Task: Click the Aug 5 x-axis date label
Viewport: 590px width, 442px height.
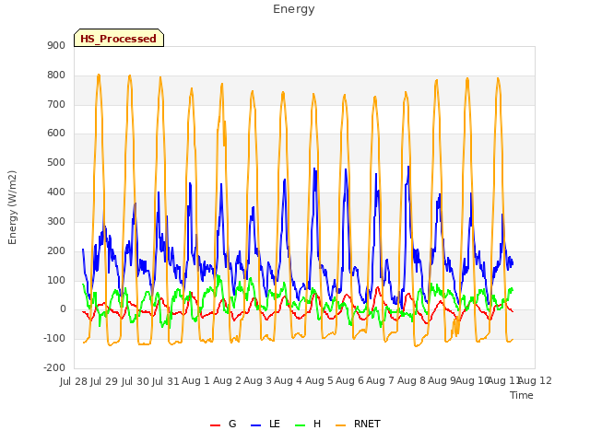Action: pyautogui.click(x=319, y=380)
